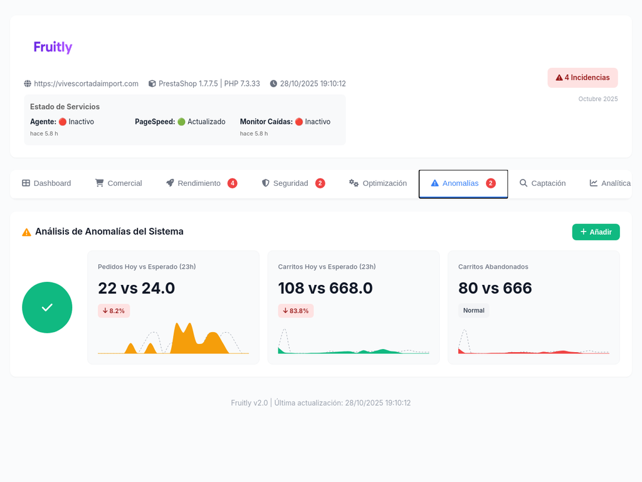Click the 4 Incidencias alert button
The width and height of the screenshot is (642, 482).
pos(582,78)
